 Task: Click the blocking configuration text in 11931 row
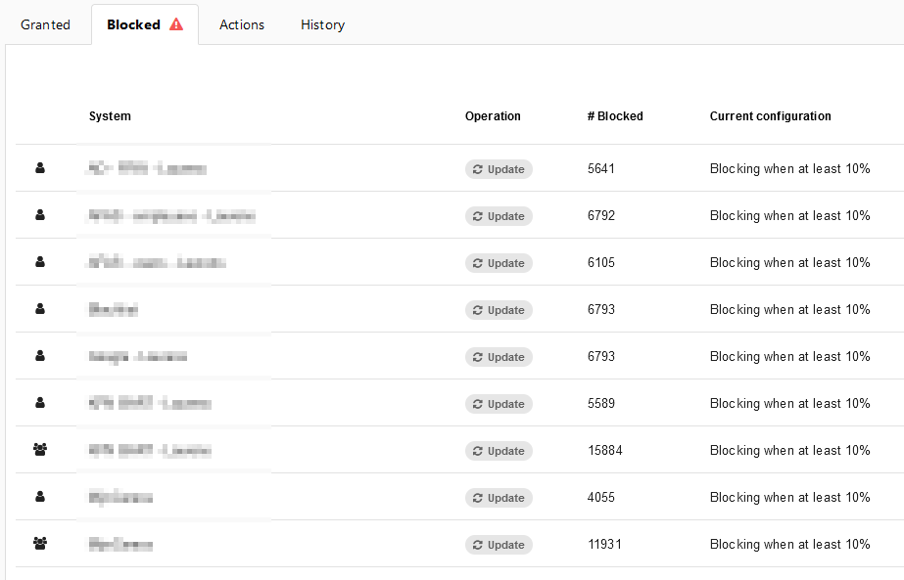coord(789,544)
